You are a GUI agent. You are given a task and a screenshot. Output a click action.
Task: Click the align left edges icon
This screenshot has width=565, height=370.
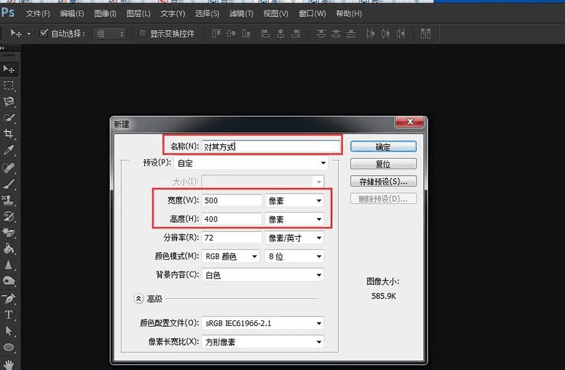coord(266,33)
